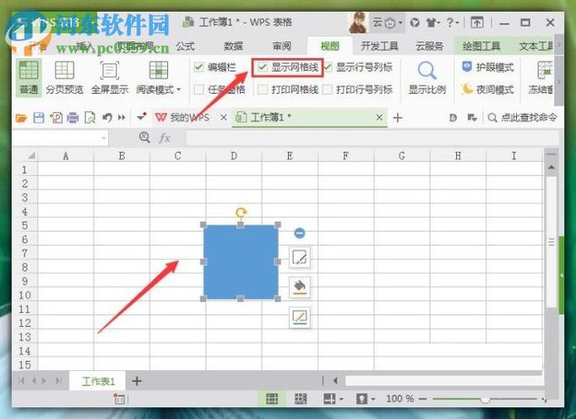Click row header 12
The image size is (576, 419).
tap(25, 324)
